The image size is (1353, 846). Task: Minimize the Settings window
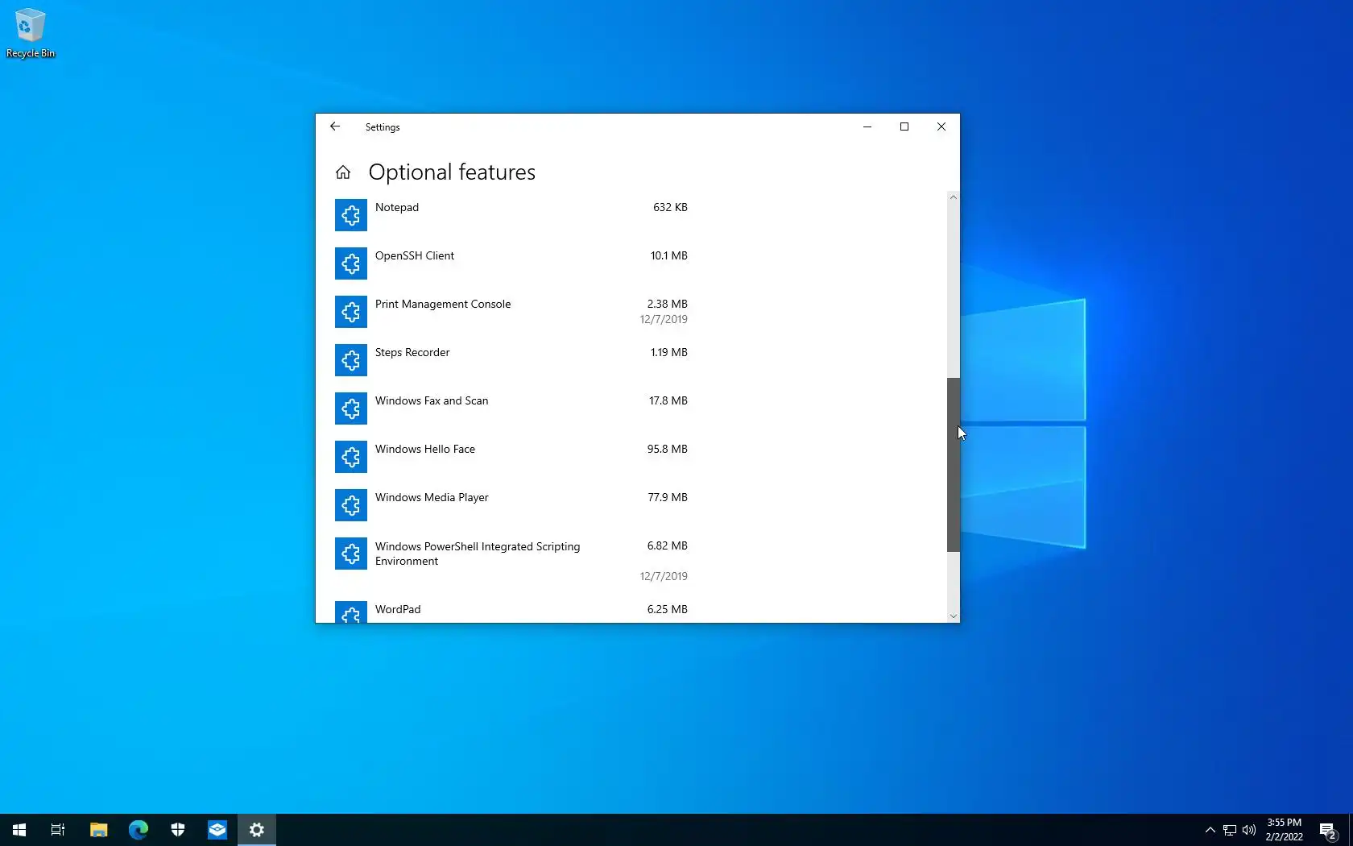pyautogui.click(x=867, y=126)
